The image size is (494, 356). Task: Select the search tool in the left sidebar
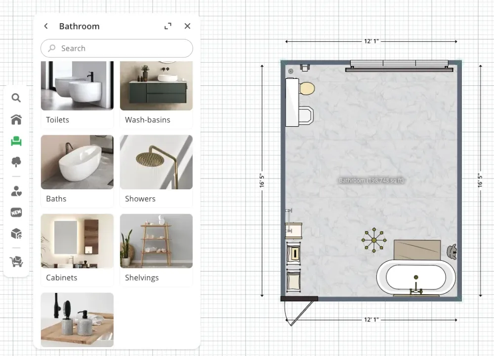coord(16,98)
